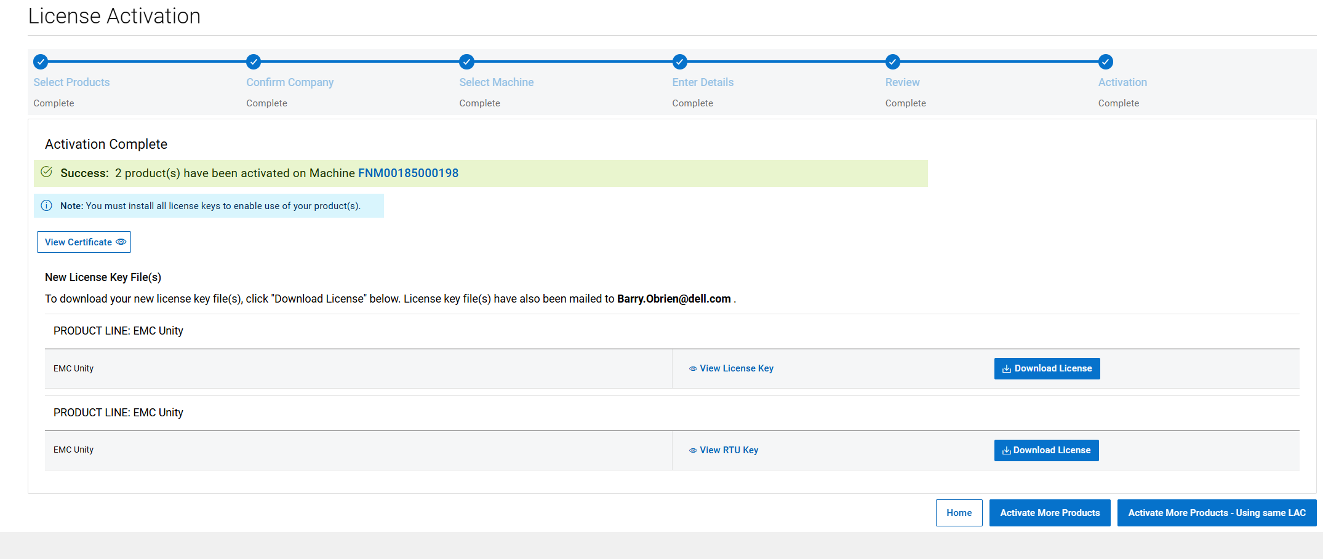Click the Activation step checkmark circle

[1106, 61]
